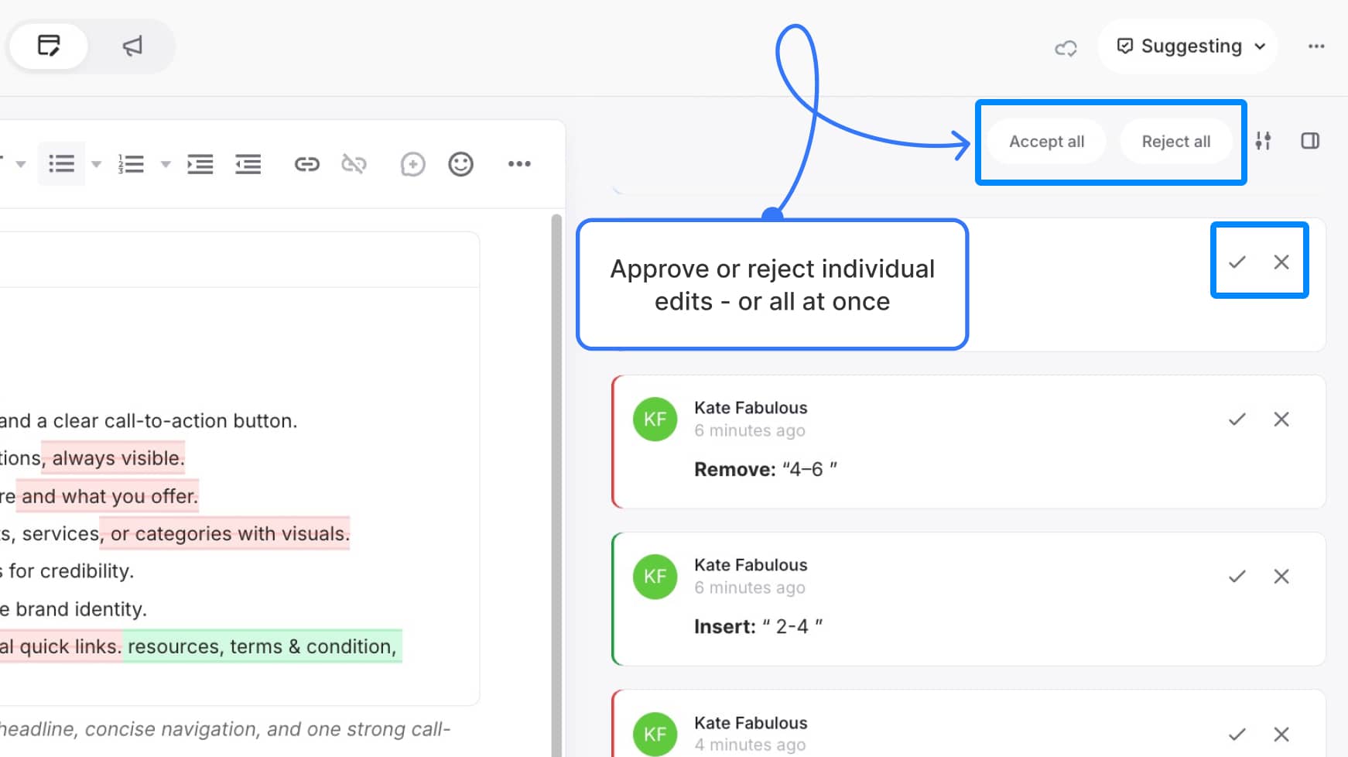Image resolution: width=1348 pixels, height=757 pixels.
Task: Toggle the bulleted list button
Action: [61, 164]
